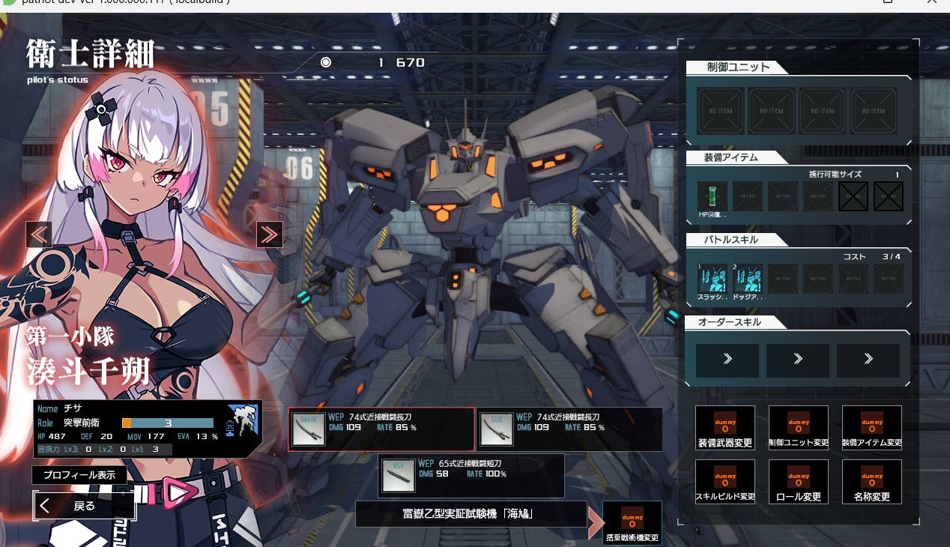Image resolution: width=950 pixels, height=547 pixels.
Task: Open スキルビルド変更 skill build change
Action: coord(724,482)
